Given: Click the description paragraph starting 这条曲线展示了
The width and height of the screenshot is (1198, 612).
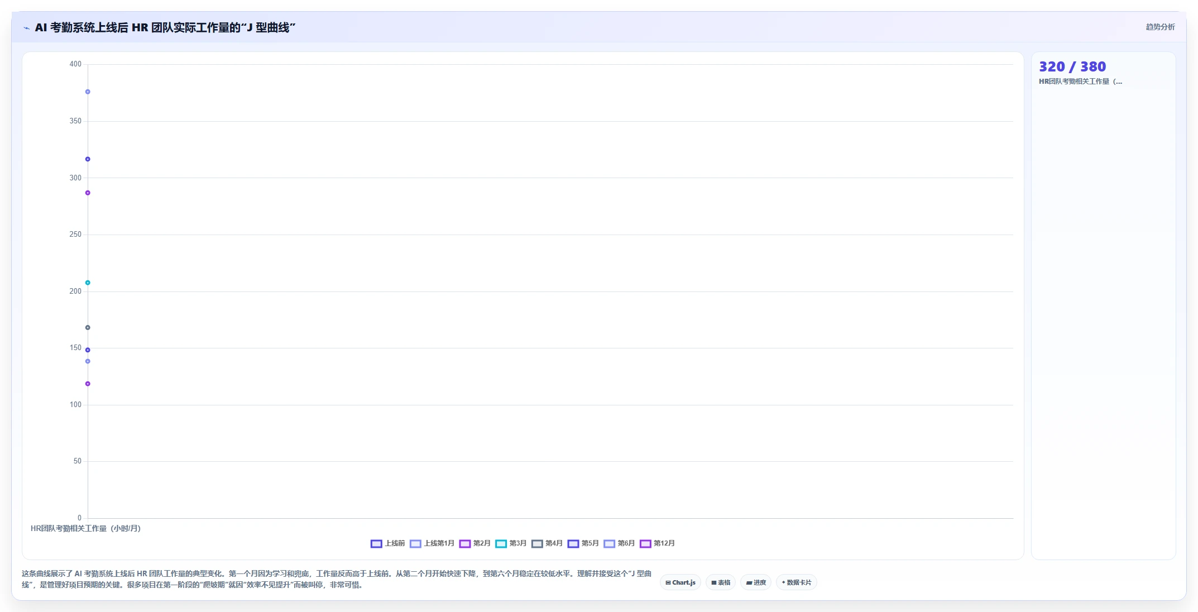Looking at the screenshot, I should [337, 579].
